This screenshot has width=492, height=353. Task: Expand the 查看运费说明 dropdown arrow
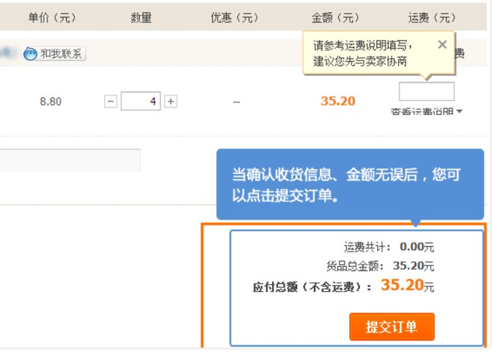click(x=460, y=112)
